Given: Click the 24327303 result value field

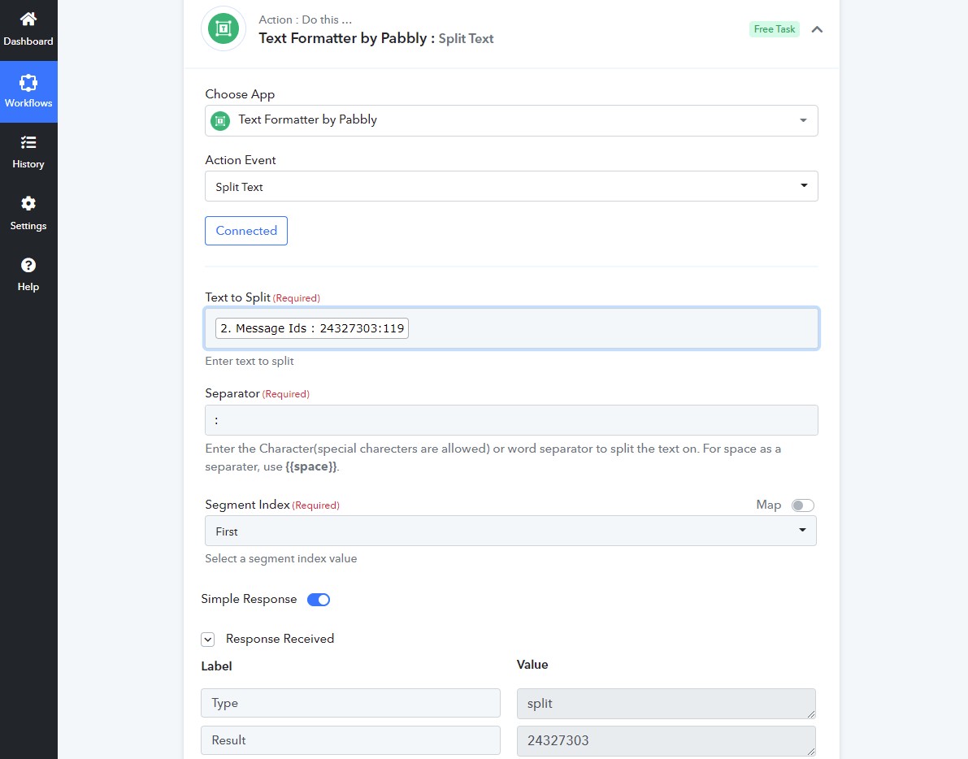Looking at the screenshot, I should click(666, 740).
